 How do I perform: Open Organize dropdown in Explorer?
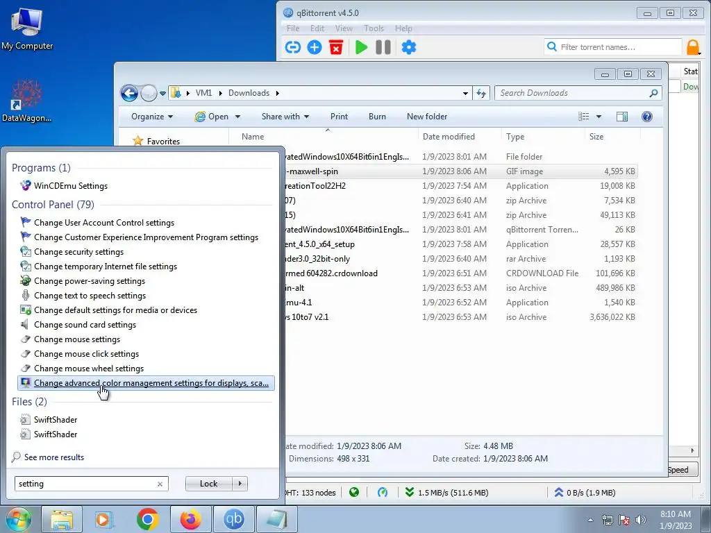pos(152,117)
